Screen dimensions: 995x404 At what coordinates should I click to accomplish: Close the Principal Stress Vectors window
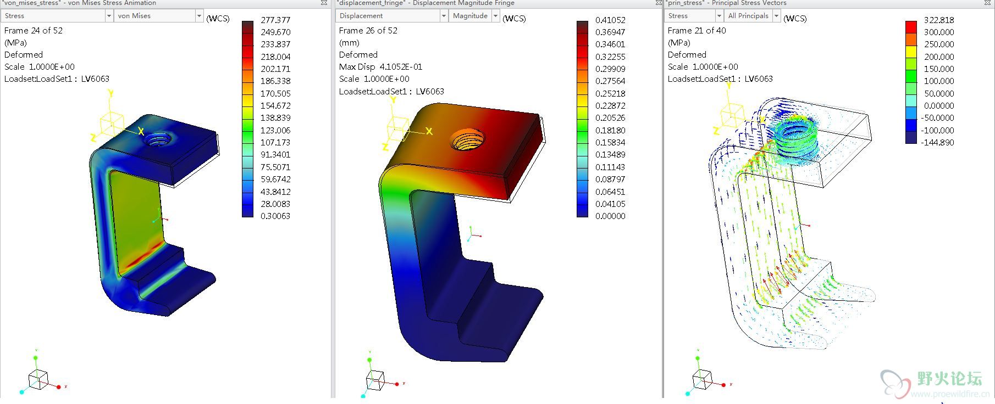[x=987, y=3]
